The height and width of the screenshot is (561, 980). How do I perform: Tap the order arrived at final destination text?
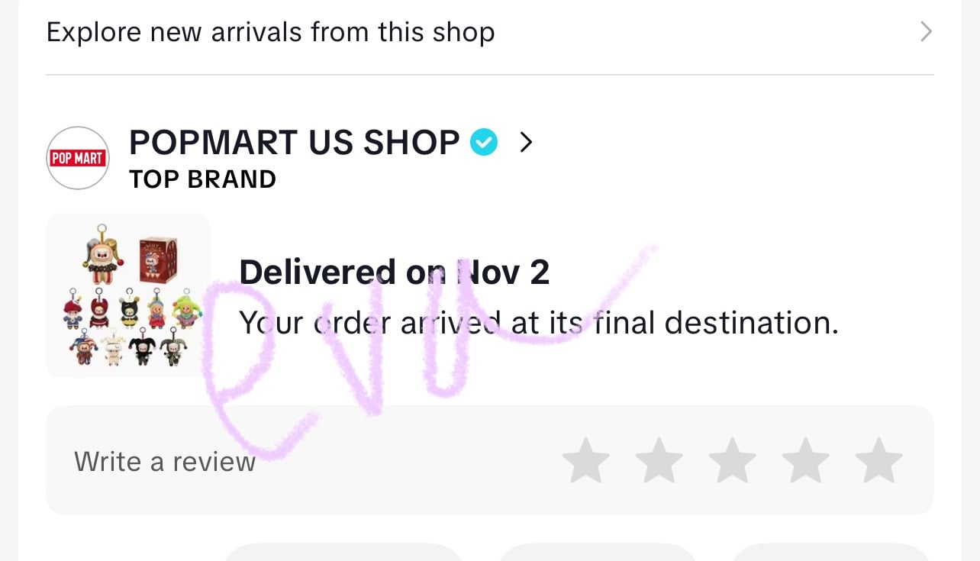[539, 323]
